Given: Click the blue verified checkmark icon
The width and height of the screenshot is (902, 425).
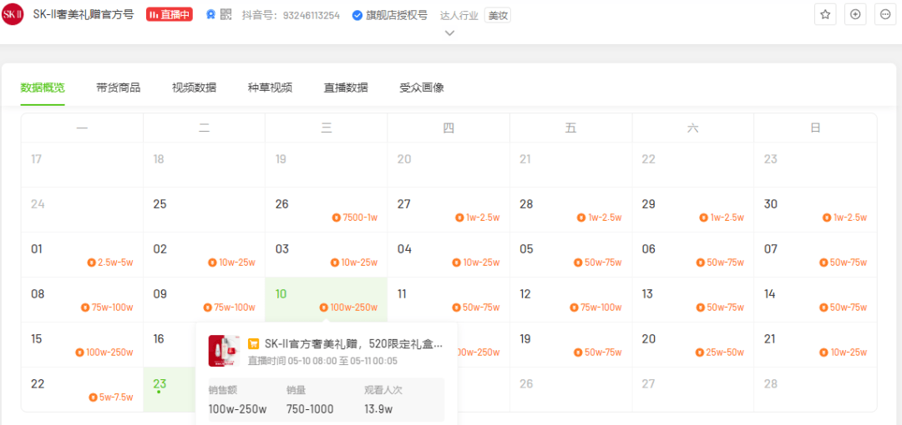Looking at the screenshot, I should pos(357,16).
